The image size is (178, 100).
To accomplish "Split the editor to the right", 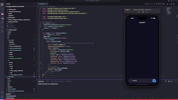I will tap(174, 4).
